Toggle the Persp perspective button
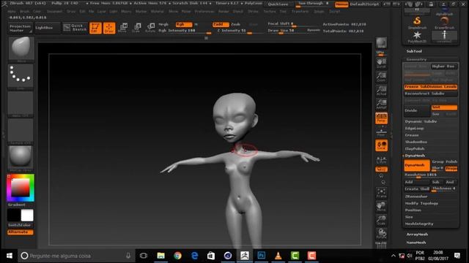The height and width of the screenshot is (263, 469). click(x=381, y=118)
